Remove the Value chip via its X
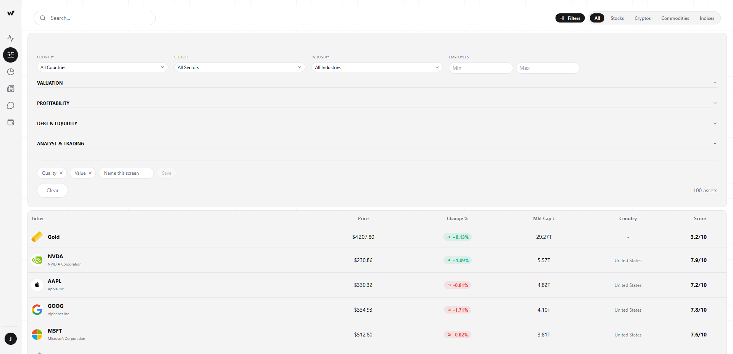733x354 pixels. (90, 173)
